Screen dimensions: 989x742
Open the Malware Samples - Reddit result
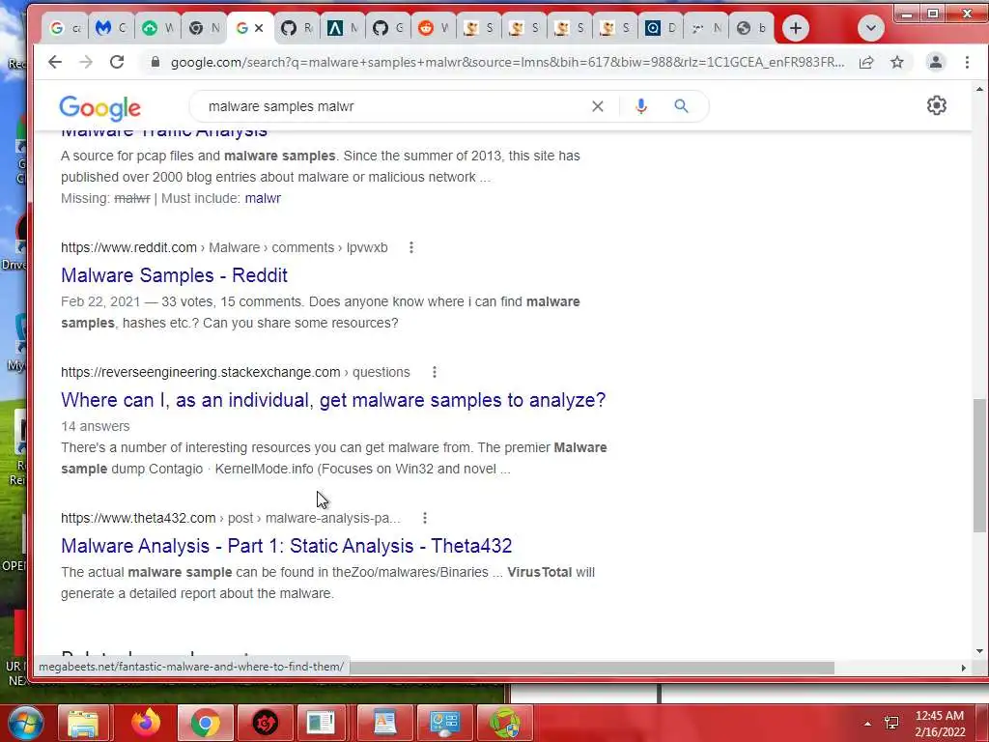pos(174,275)
